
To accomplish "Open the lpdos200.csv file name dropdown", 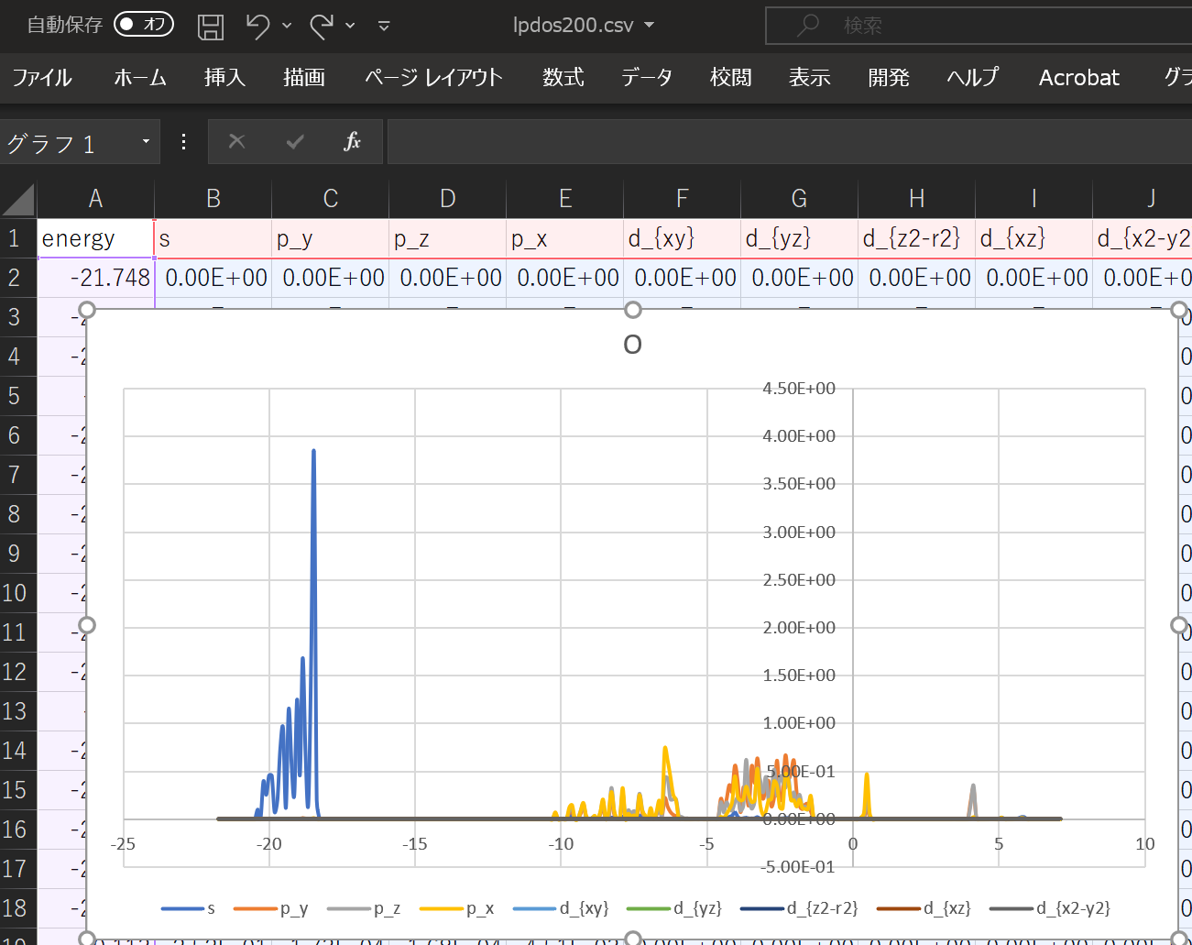I will [x=650, y=26].
